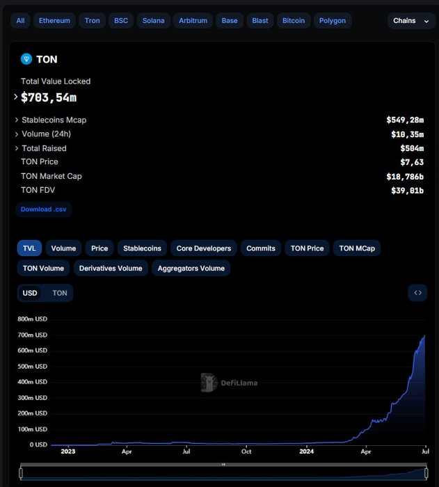This screenshot has width=439, height=487.
Task: Expand the Stablecoins Mcap row
Action: pos(17,120)
